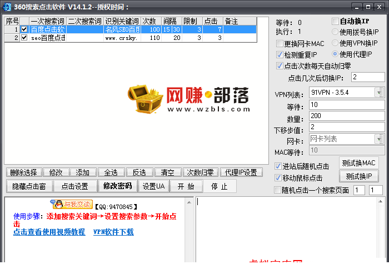
Task: Click 修改密码 button
Action: (118, 186)
